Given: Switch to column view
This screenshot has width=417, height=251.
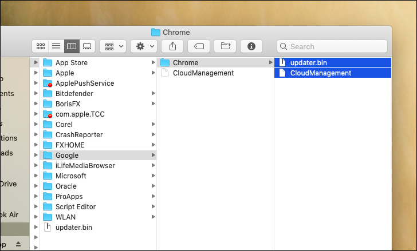Looking at the screenshot, I should pos(72,47).
